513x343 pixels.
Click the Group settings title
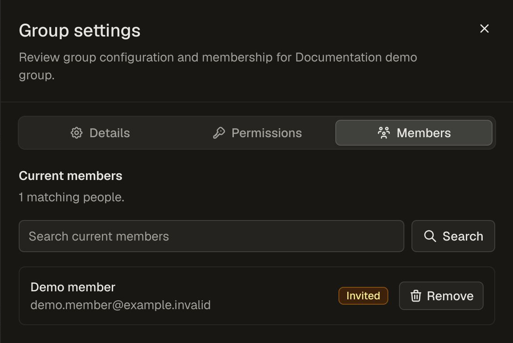pyautogui.click(x=80, y=31)
